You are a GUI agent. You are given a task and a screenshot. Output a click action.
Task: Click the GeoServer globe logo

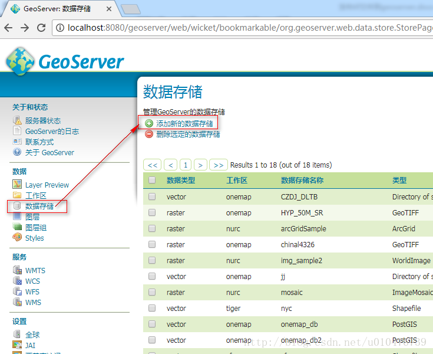pyautogui.click(x=20, y=61)
